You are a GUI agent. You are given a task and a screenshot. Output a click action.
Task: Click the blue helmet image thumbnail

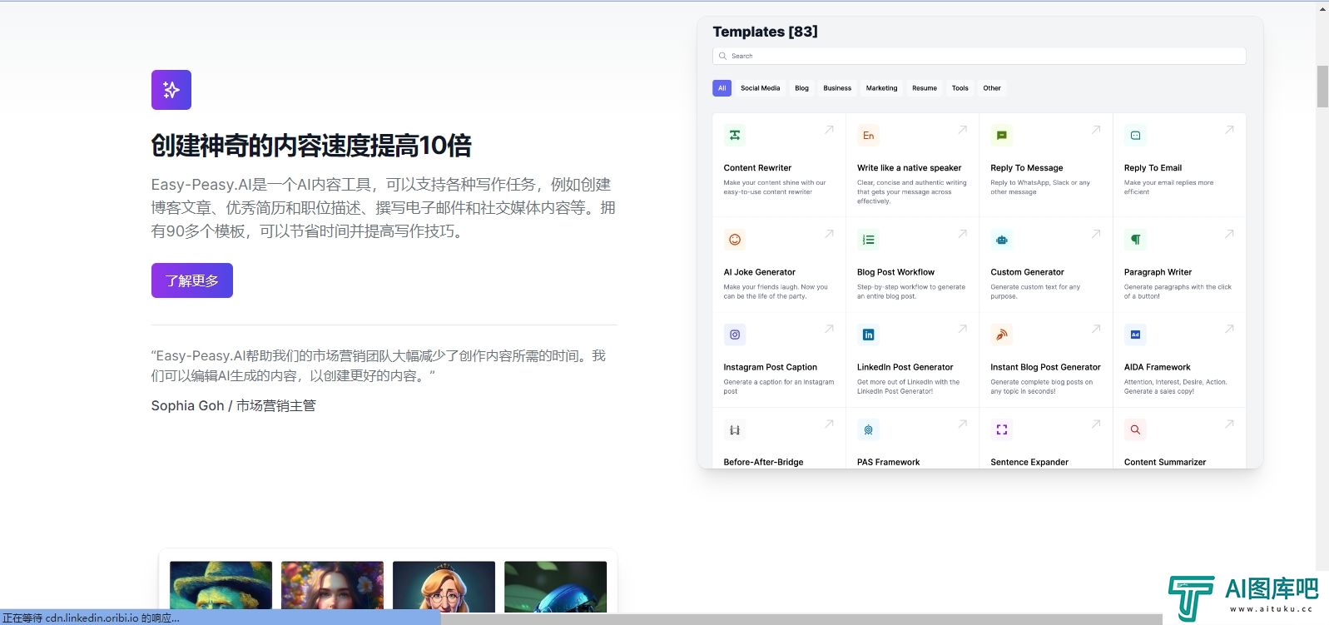pyautogui.click(x=555, y=587)
